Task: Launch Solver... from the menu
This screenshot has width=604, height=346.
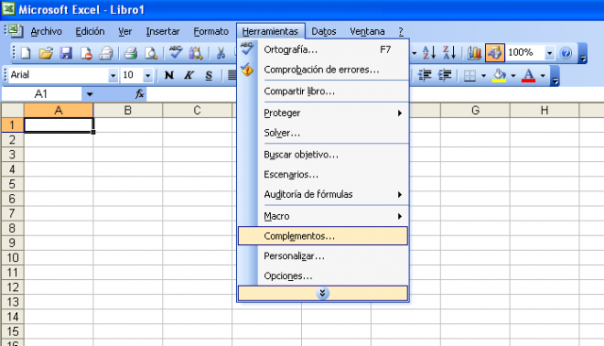Action: click(323, 133)
